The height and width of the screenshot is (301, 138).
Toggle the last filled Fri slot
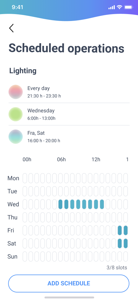pos(125,230)
